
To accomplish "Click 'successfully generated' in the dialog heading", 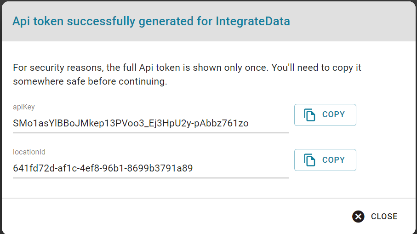I will point(130,22).
